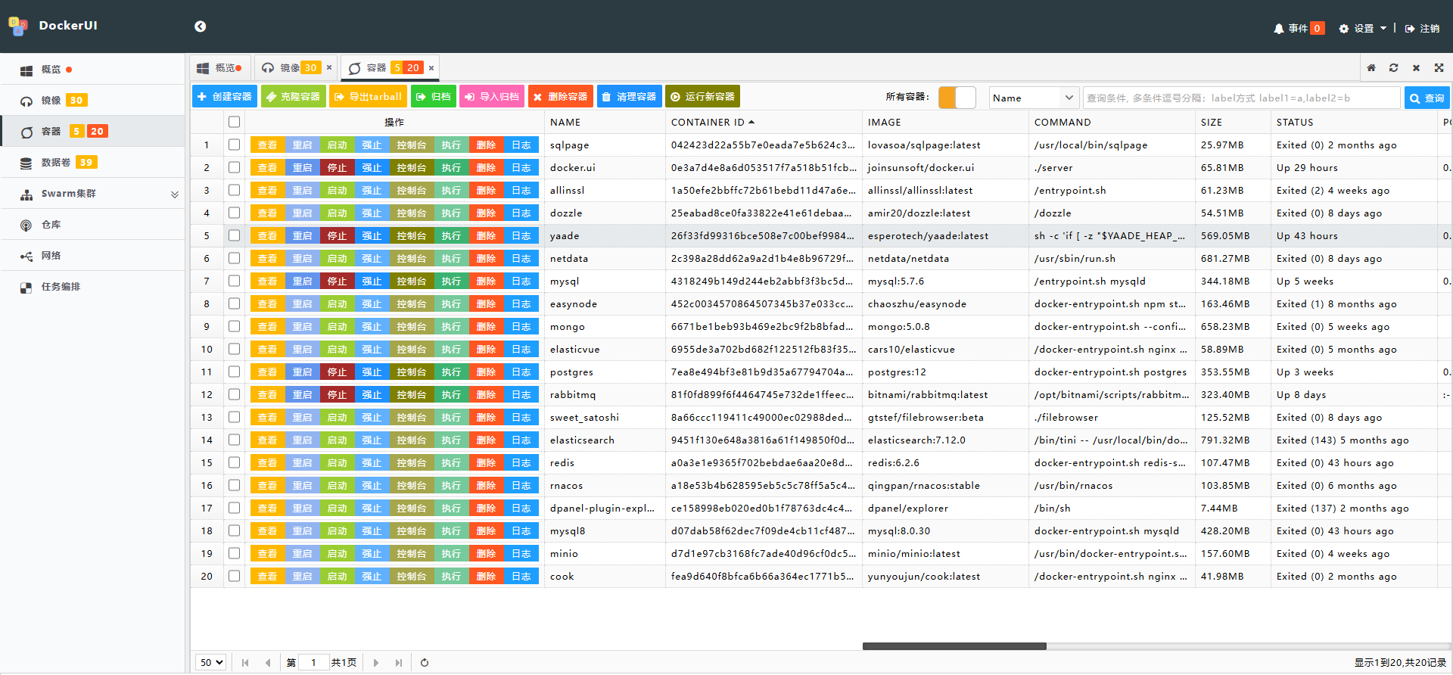The image size is (1453, 675).
Task: Click the home icon in tab bar
Action: [1371, 68]
